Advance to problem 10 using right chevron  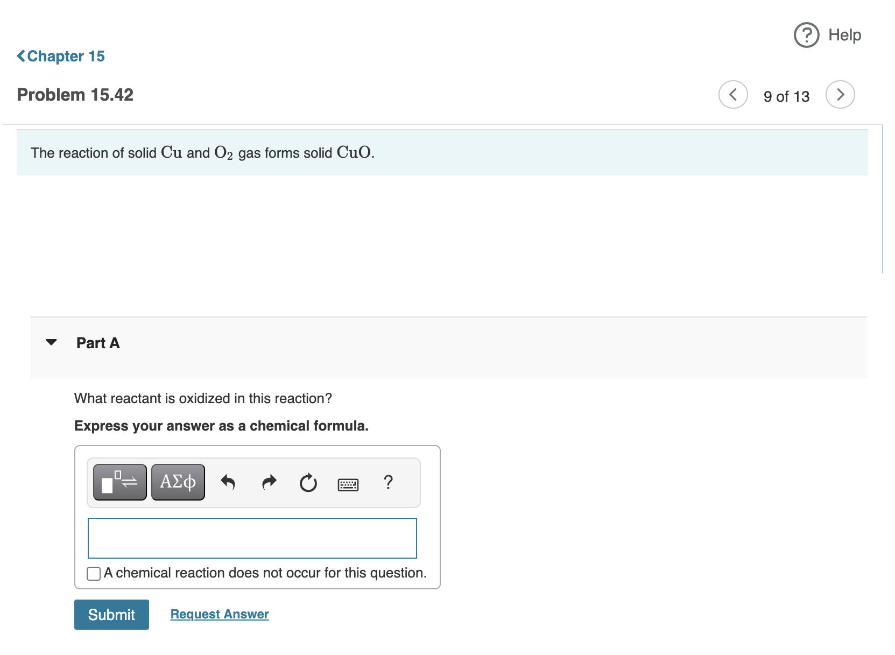pyautogui.click(x=840, y=94)
